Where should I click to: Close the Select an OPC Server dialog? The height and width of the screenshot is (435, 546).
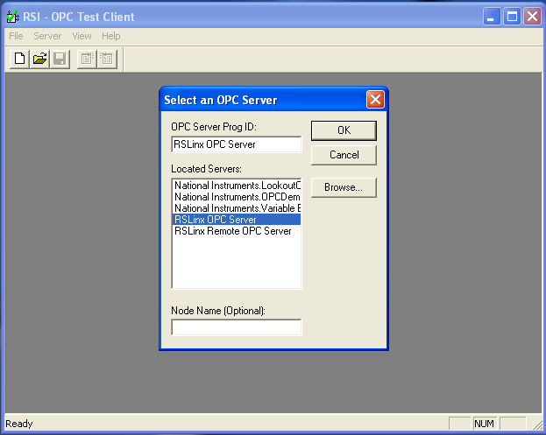[x=375, y=100]
